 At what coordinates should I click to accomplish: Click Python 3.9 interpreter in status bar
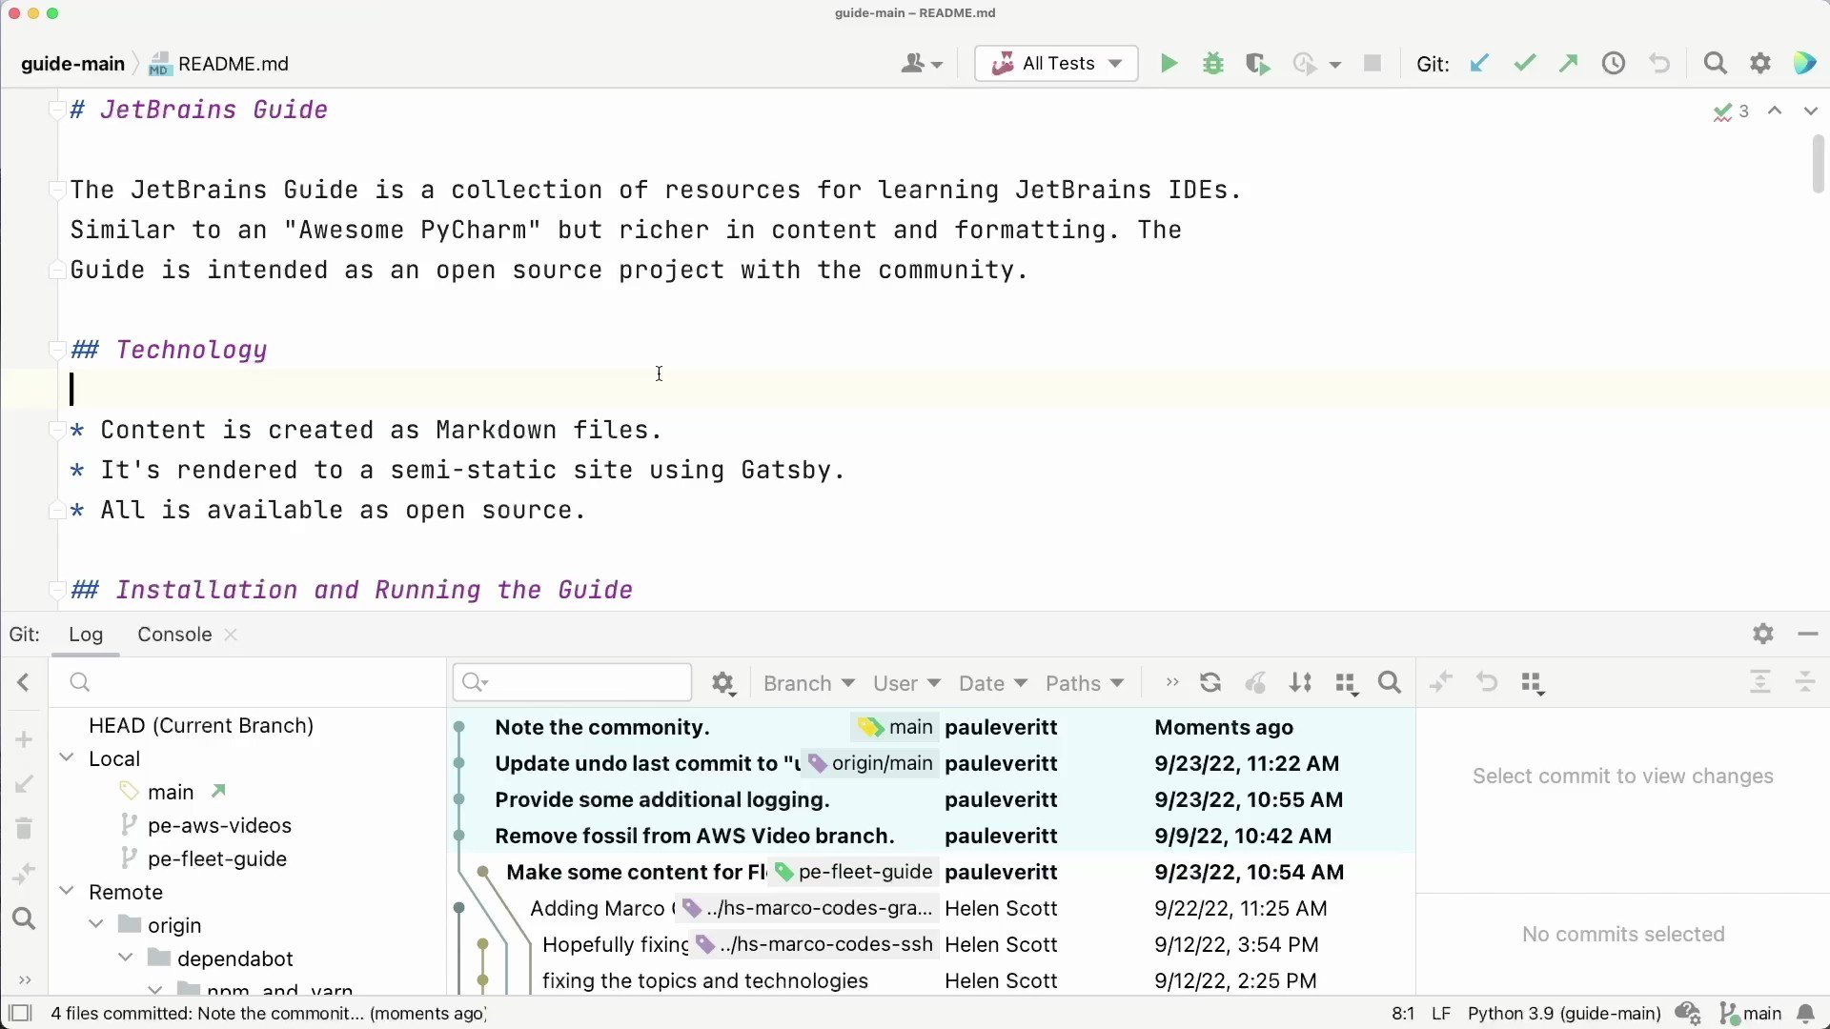click(1563, 1014)
